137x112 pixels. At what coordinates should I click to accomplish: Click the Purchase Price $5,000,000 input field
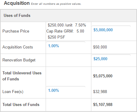(x=111, y=30)
